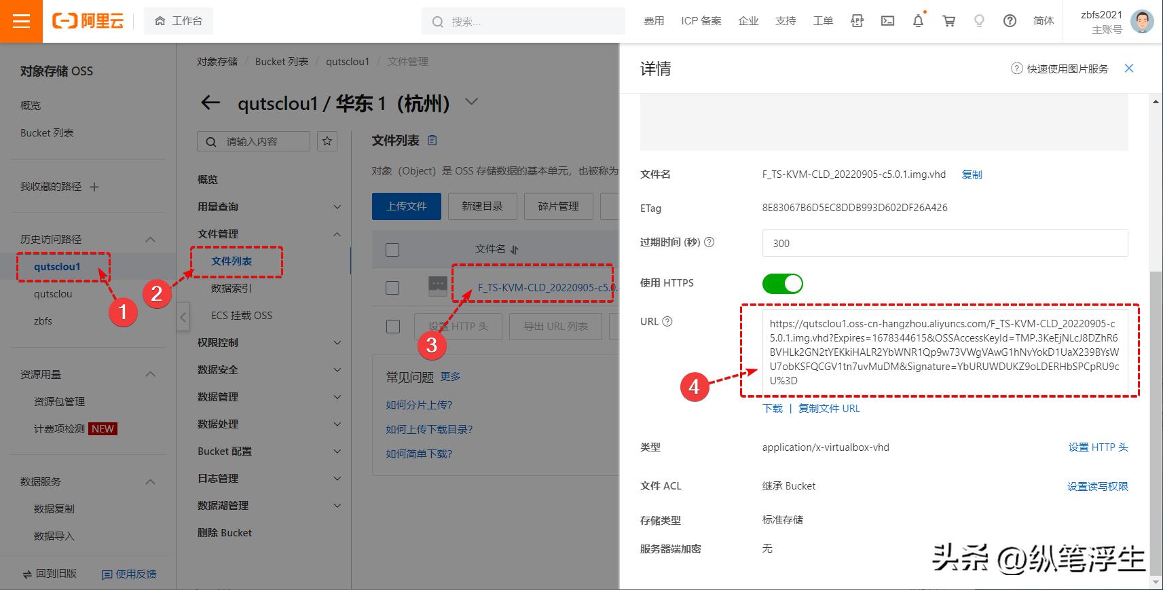Go back with the left arrow icon
The image size is (1163, 590).
pyautogui.click(x=210, y=103)
